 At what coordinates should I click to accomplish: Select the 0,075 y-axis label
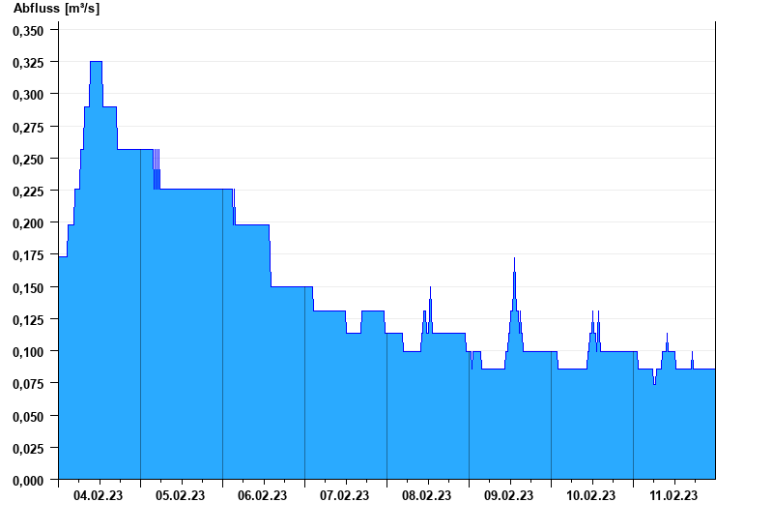28,384
